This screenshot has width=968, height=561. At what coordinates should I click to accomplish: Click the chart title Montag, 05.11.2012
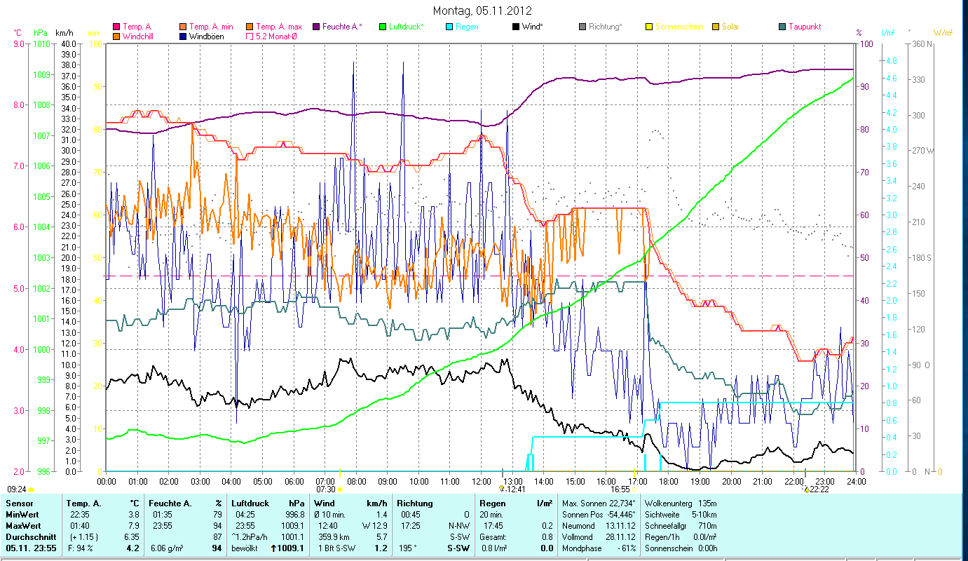tap(482, 11)
